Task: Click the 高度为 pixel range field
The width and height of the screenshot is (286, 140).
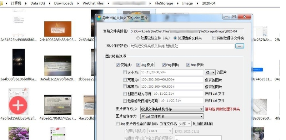Action: pos(172,87)
